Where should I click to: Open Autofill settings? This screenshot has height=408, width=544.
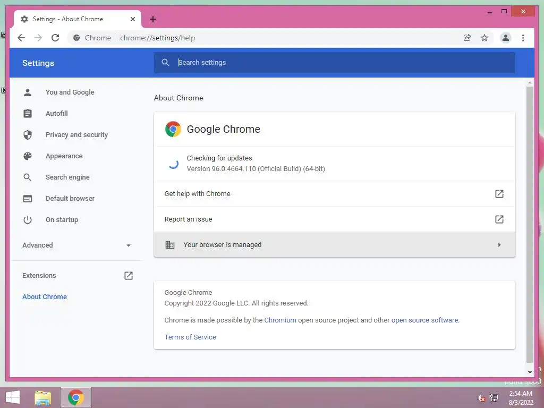pyautogui.click(x=56, y=114)
